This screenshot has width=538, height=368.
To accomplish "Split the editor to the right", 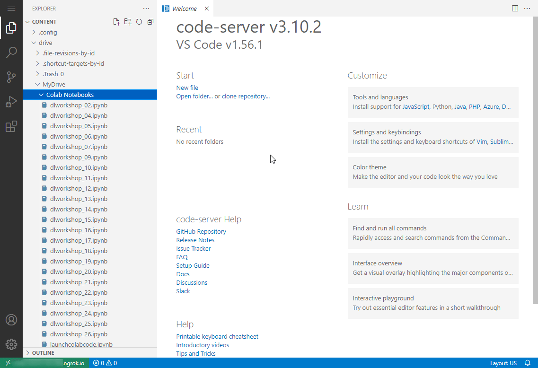I will click(515, 9).
